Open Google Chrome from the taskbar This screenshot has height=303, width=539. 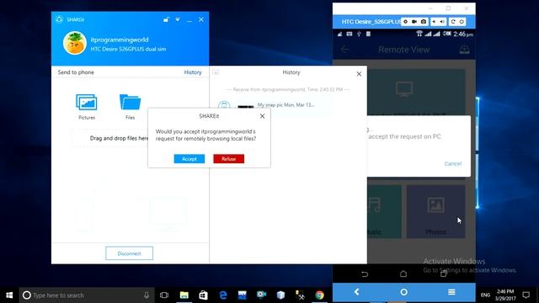320,295
